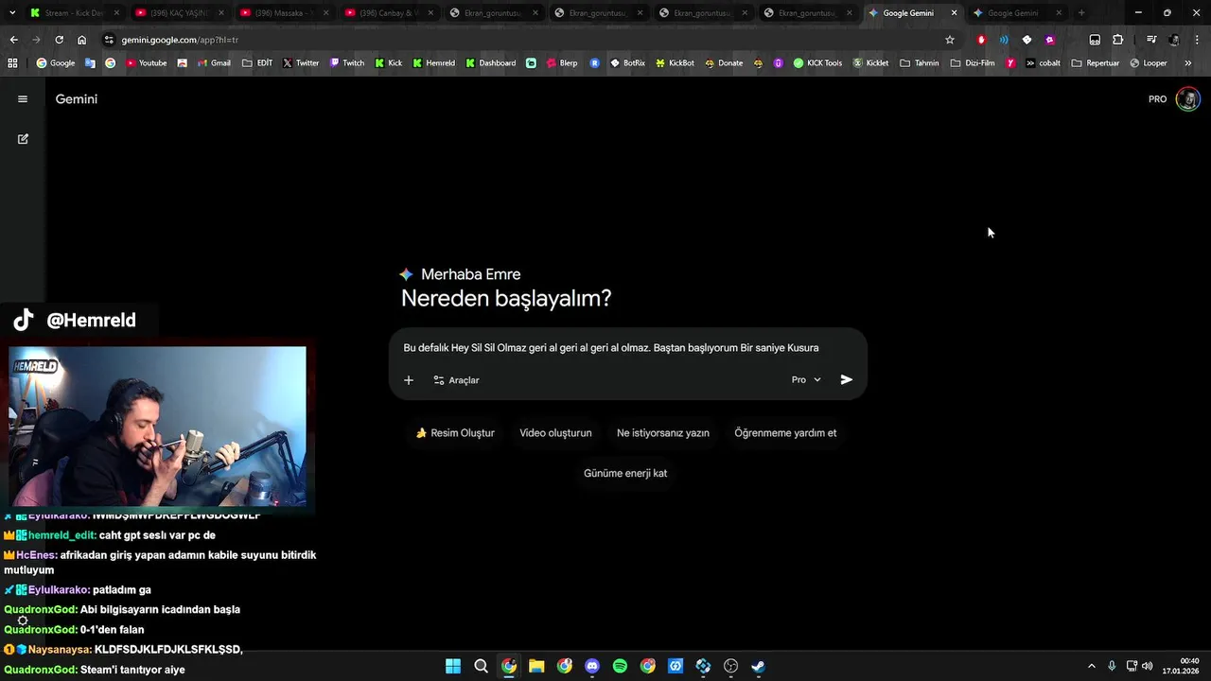Open Spotify from the taskbar
This screenshot has width=1211, height=681.
(620, 666)
